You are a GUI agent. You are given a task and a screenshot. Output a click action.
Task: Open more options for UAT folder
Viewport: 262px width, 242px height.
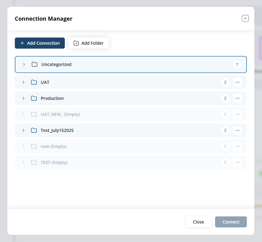click(237, 82)
